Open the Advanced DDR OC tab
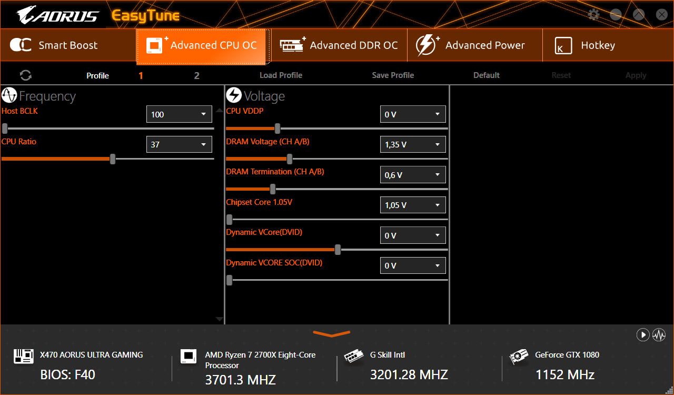This screenshot has height=395, width=674. pyautogui.click(x=339, y=45)
